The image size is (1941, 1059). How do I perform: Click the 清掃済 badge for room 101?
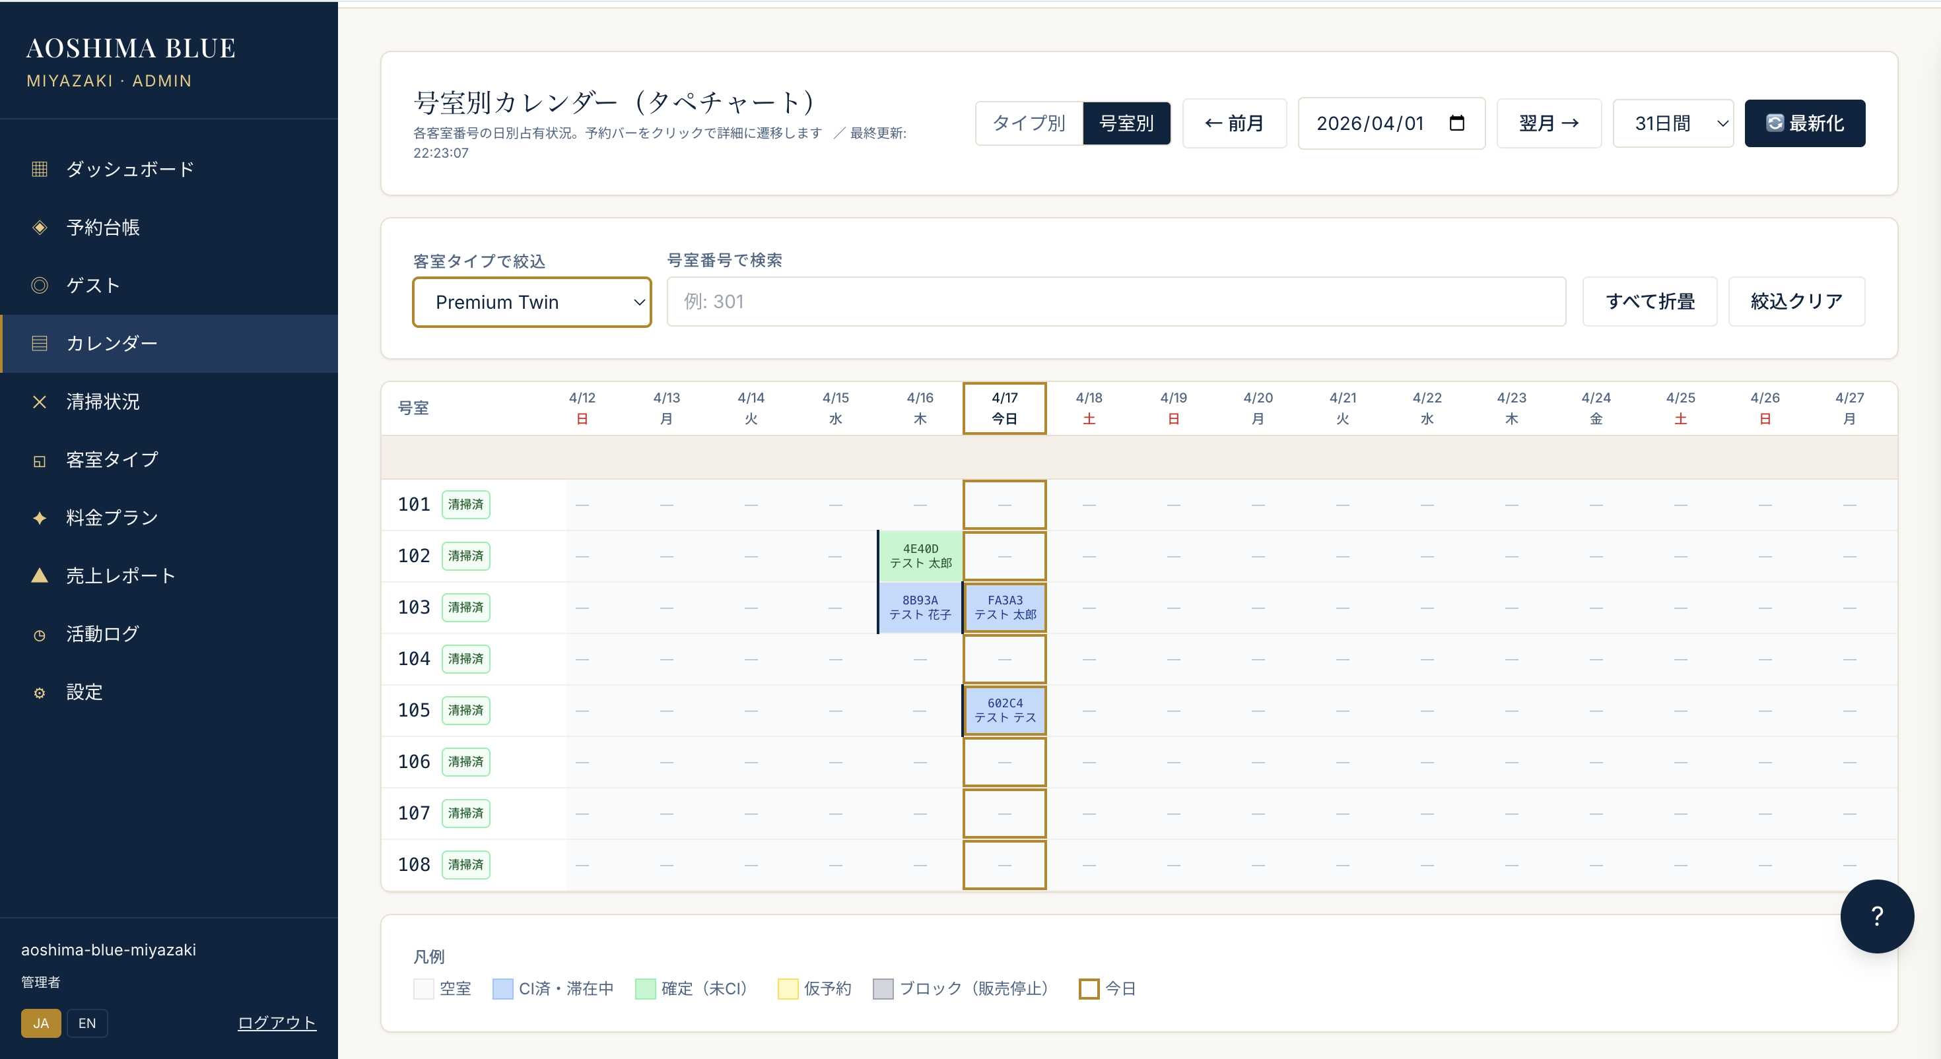pos(465,504)
